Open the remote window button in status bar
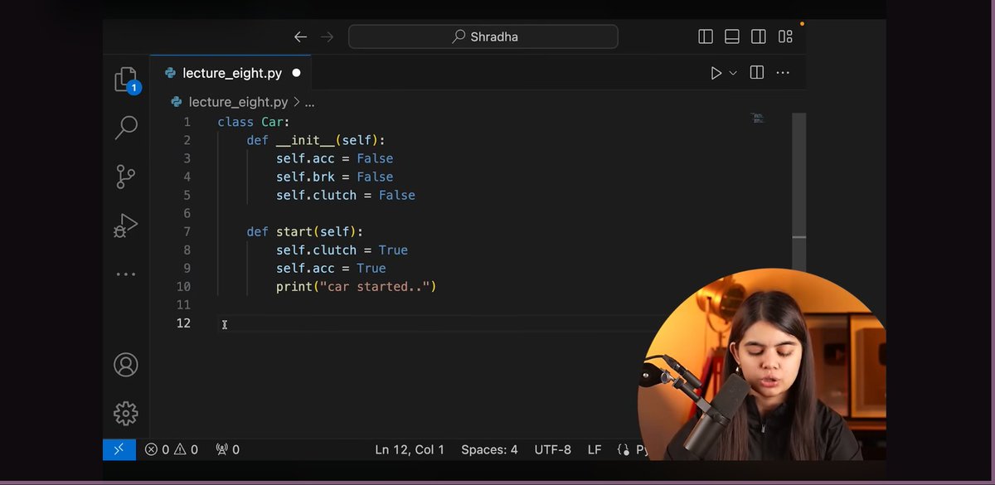 (x=119, y=449)
